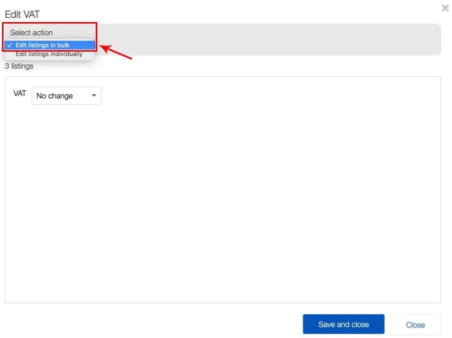Dismiss dialog with the X icon
Viewport: 452px width, 338px height.
(x=445, y=8)
